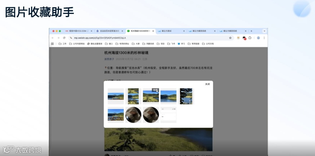Open the orange animal extension icon
Screen dimensions: 315x156
pyautogui.click(x=238, y=38)
